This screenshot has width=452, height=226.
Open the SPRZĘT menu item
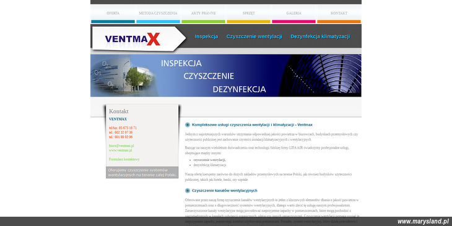tap(248, 13)
